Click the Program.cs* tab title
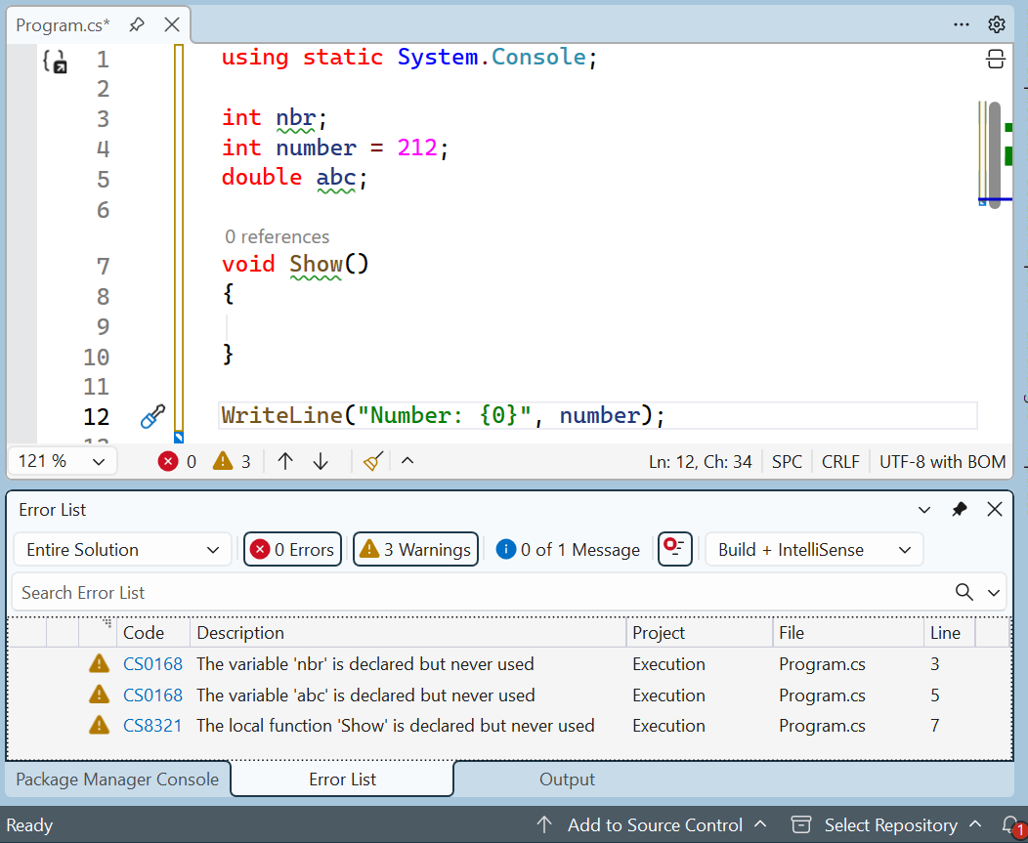Viewport: 1028px width, 843px height. [63, 25]
